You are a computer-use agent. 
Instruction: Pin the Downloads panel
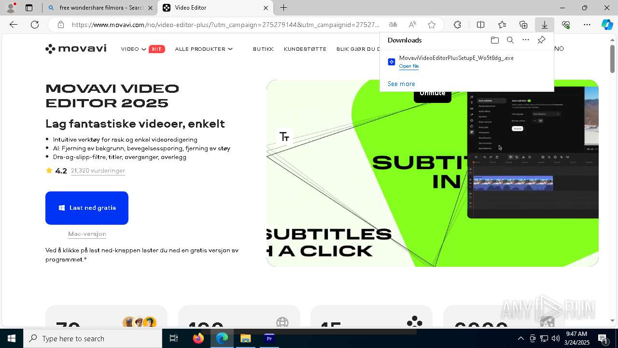[541, 40]
